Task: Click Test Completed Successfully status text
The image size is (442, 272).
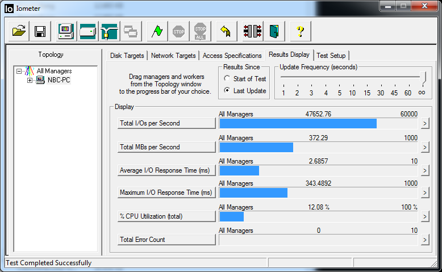Action: tap(48, 263)
